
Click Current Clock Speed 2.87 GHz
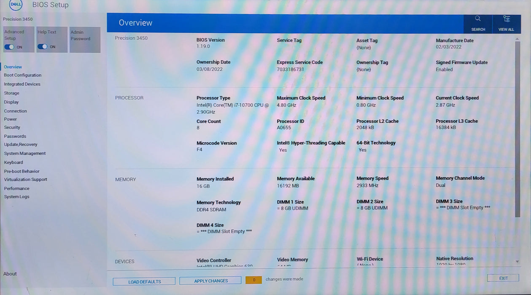[x=445, y=105]
